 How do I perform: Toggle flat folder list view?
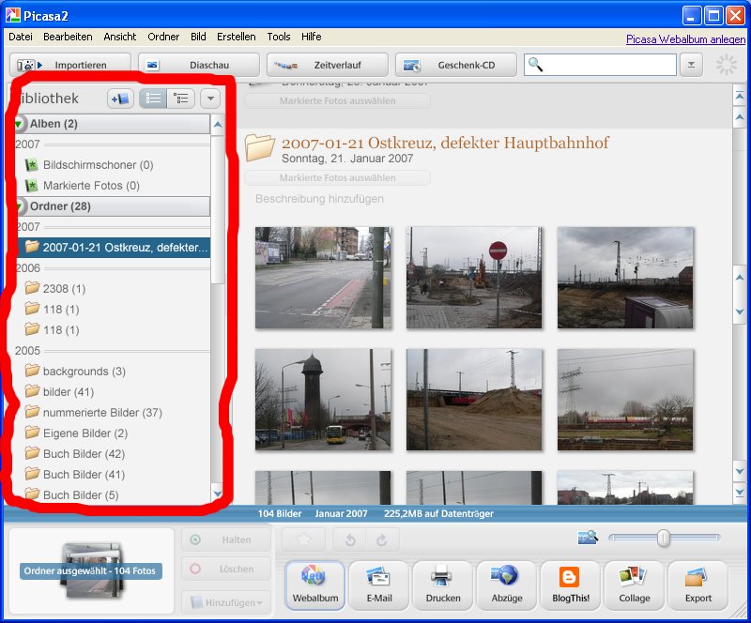pyautogui.click(x=152, y=98)
